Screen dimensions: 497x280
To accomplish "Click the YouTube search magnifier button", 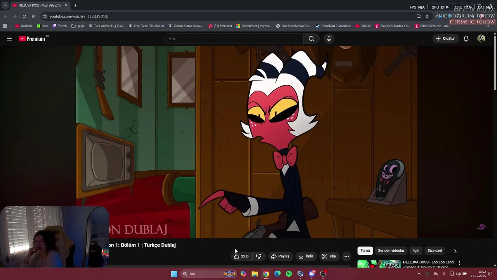I will coord(311,38).
